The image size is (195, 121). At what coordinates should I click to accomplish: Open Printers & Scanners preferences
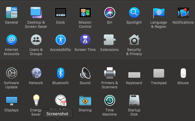coord(109,73)
